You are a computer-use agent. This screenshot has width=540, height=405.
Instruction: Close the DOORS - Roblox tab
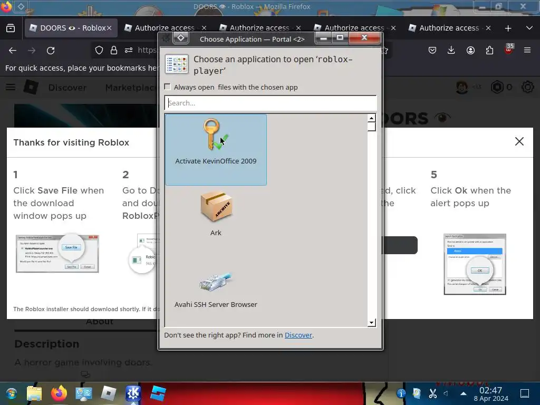click(109, 28)
